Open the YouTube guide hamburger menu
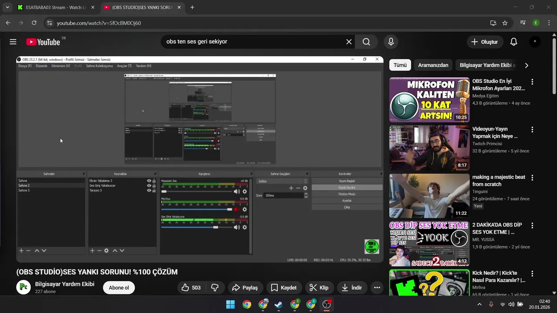 tap(13, 42)
